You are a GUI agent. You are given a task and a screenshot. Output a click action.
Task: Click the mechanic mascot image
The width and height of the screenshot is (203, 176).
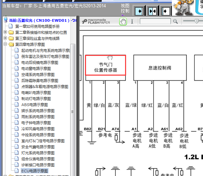183,7
